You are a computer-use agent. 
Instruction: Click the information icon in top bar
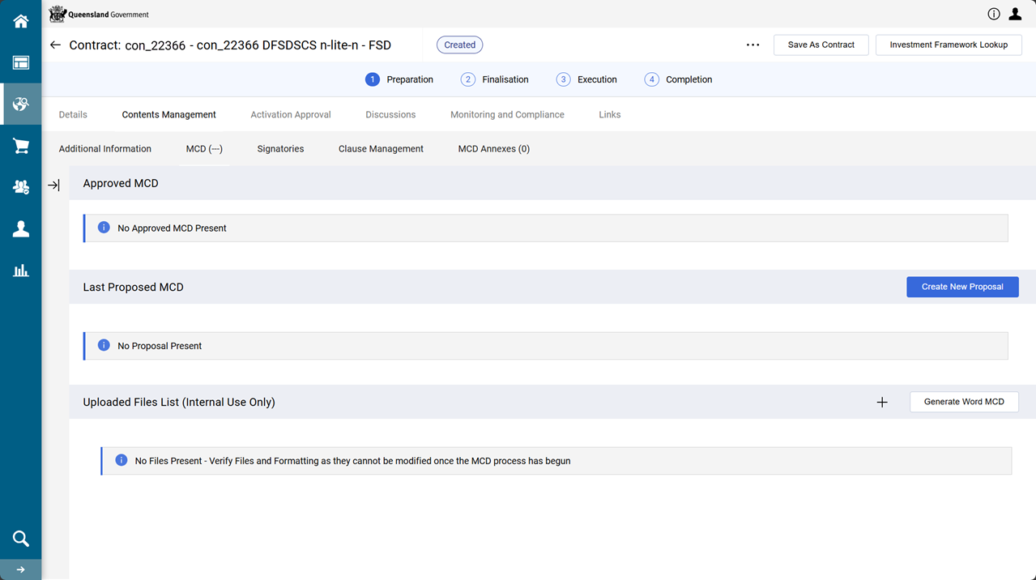point(993,14)
